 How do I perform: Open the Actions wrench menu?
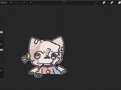(11, 3)
